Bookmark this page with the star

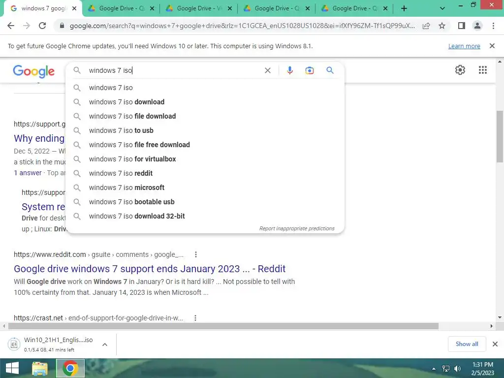pyautogui.click(x=442, y=26)
